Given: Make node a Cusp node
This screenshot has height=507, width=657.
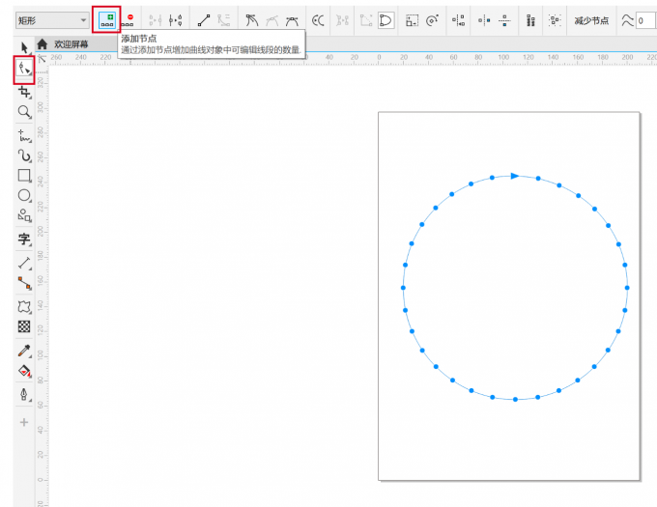Looking at the screenshot, I should (x=252, y=20).
